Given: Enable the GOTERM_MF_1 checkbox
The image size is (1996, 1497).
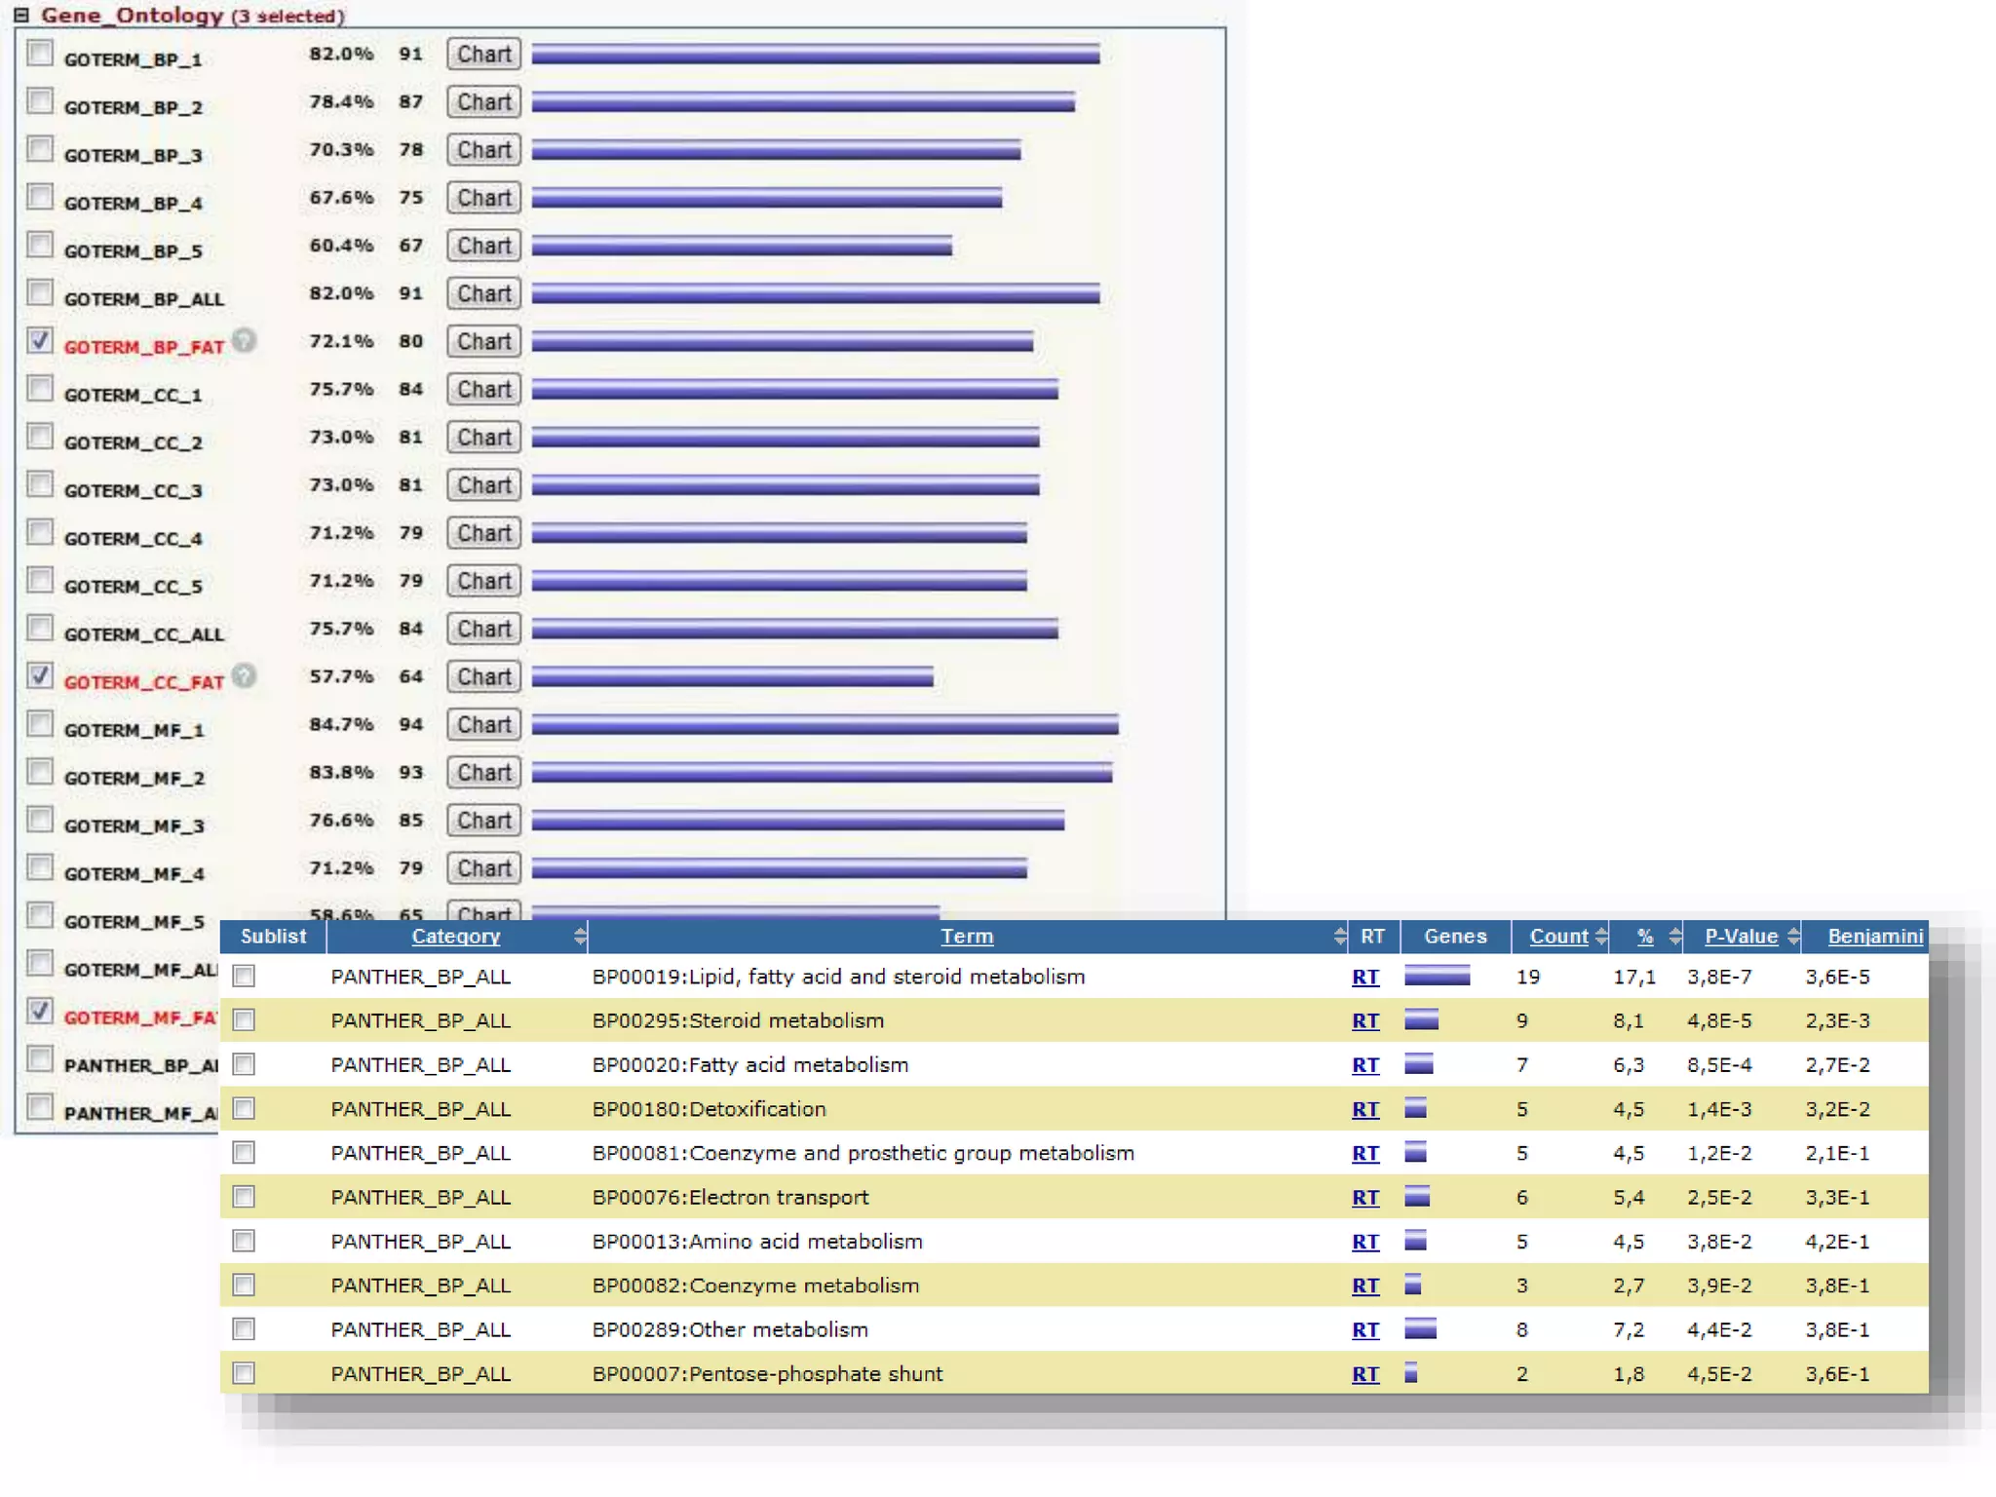Looking at the screenshot, I should (x=40, y=724).
